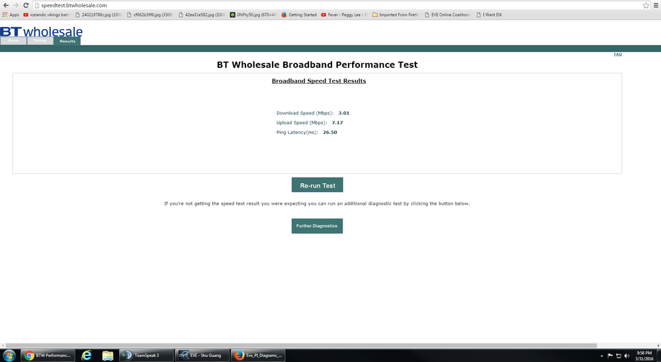Open the Fever - Peggy Lee bookmark
The height and width of the screenshot is (362, 661).
pyautogui.click(x=344, y=15)
